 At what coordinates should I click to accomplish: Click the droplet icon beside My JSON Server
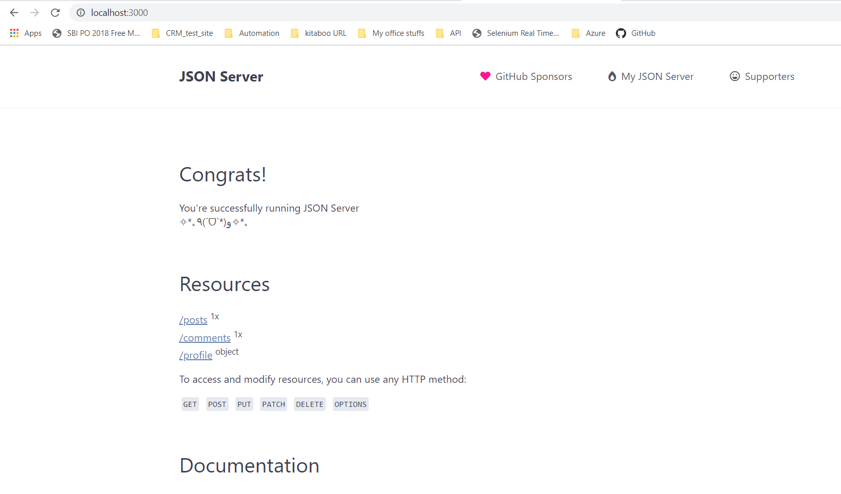pyautogui.click(x=612, y=76)
